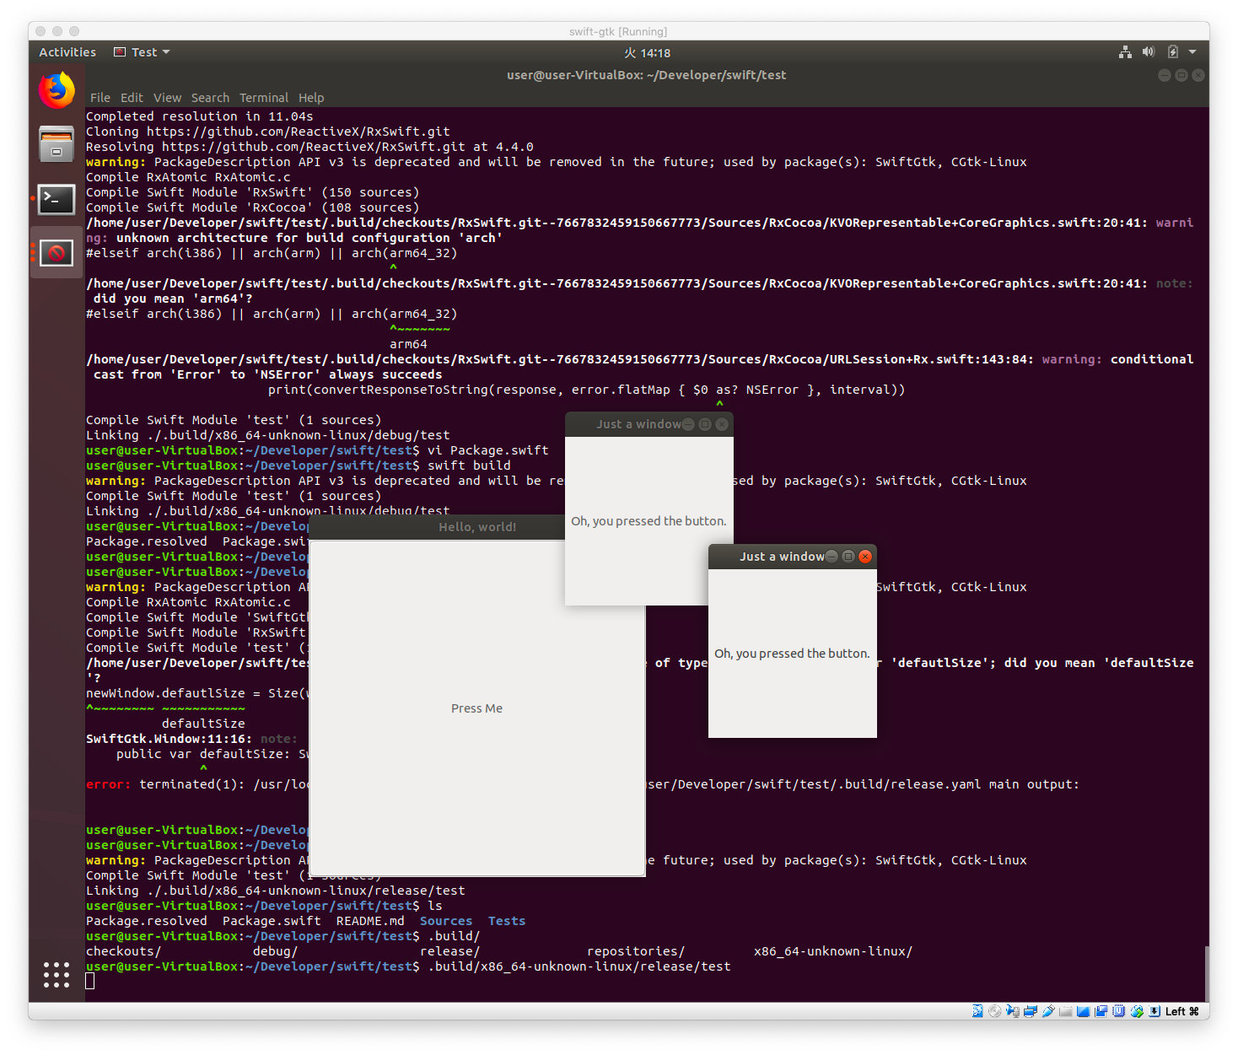
Task: Open the system menu via the caret arrow
Action: 1192,51
